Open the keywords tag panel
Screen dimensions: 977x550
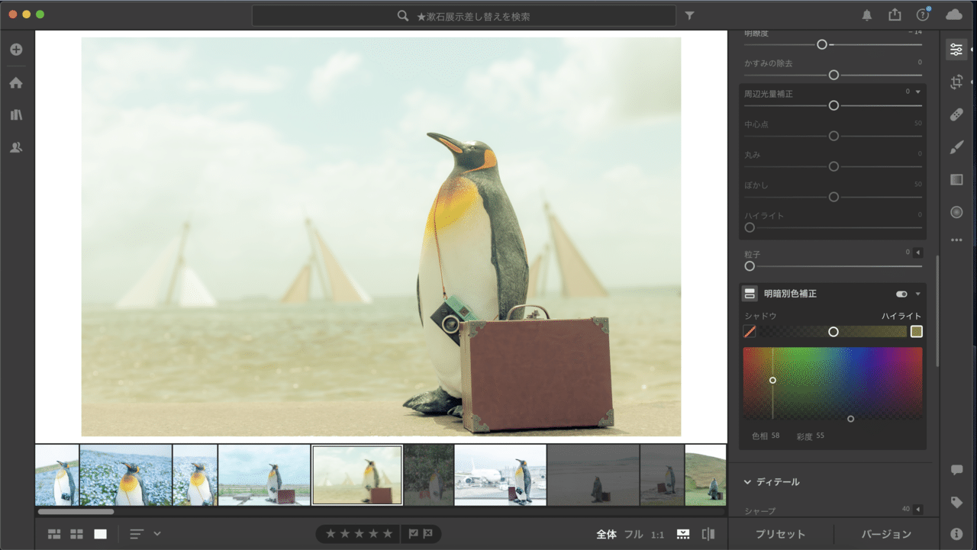(956, 502)
